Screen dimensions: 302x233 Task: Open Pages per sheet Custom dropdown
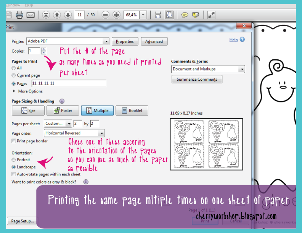coord(58,123)
